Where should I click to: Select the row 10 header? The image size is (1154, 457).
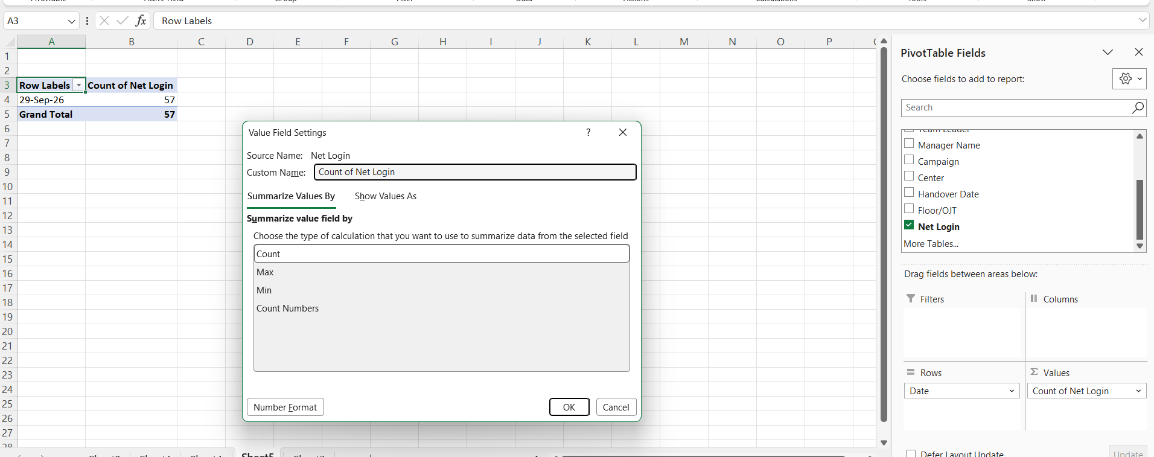click(8, 187)
